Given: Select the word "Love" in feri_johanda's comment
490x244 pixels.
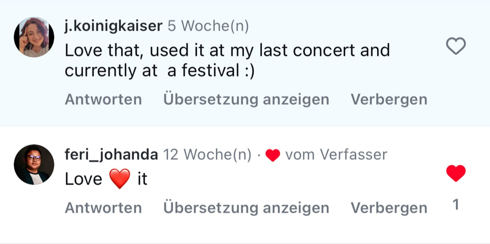Looking at the screenshot, I should (84, 179).
